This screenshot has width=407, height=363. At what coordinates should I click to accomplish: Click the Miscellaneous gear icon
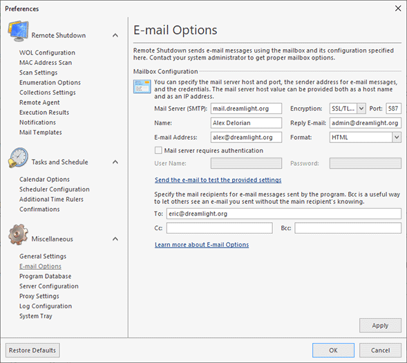[x=18, y=234]
